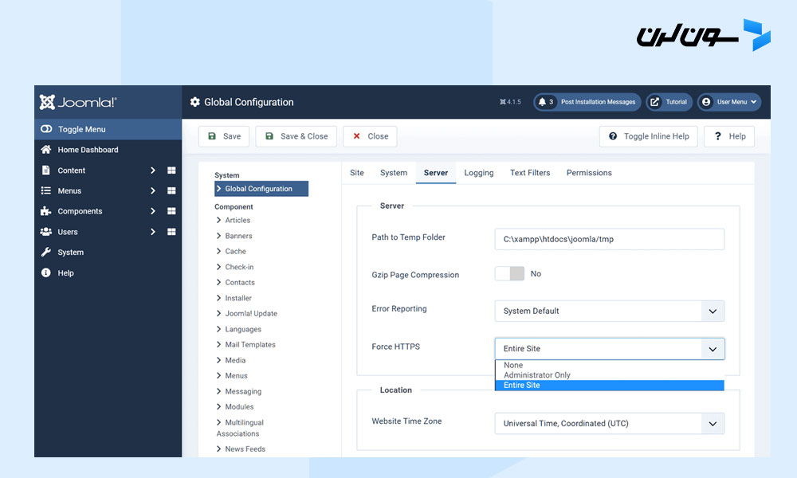Click the Help info icon in sidebar
This screenshot has height=478, width=797.
click(45, 272)
